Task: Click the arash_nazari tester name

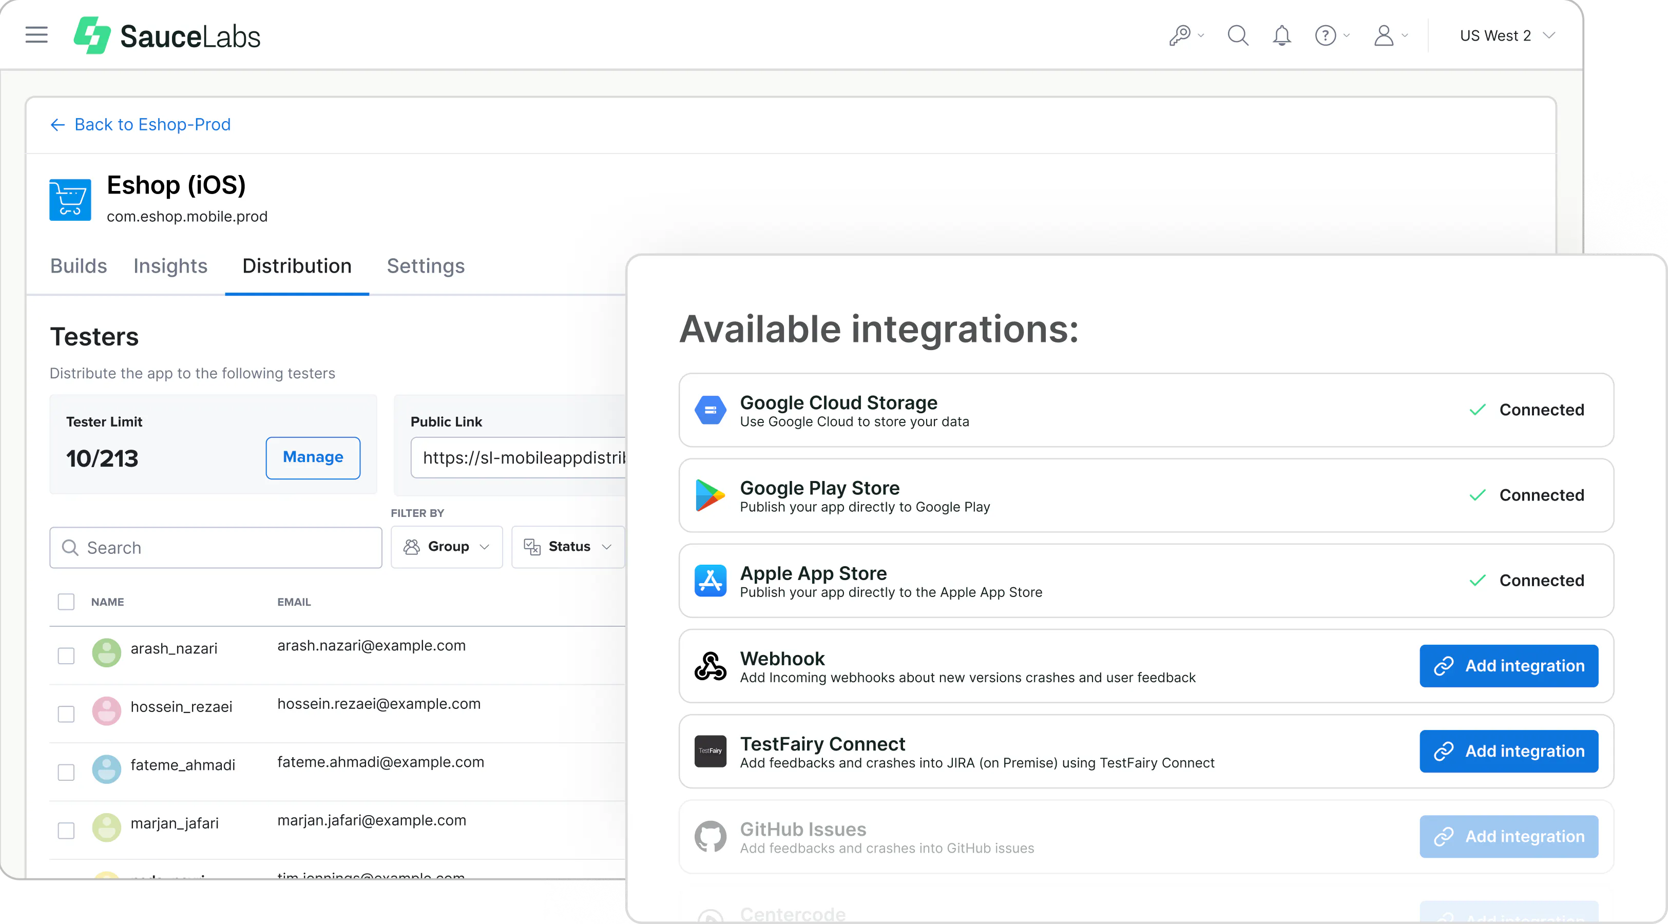Action: click(174, 649)
